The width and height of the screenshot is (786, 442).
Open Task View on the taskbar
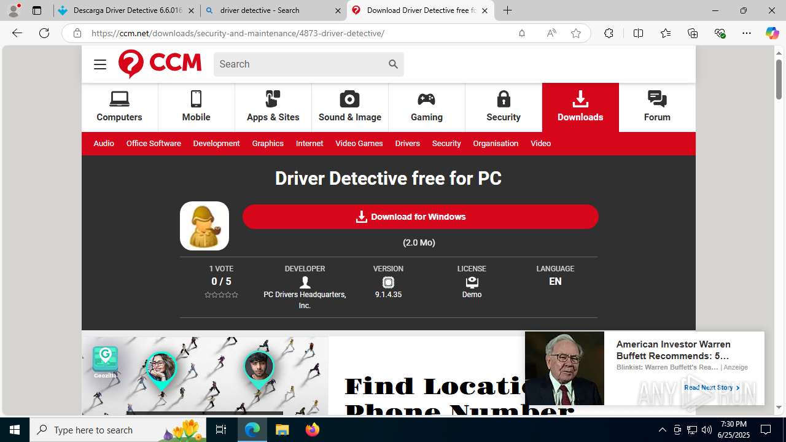pyautogui.click(x=221, y=430)
